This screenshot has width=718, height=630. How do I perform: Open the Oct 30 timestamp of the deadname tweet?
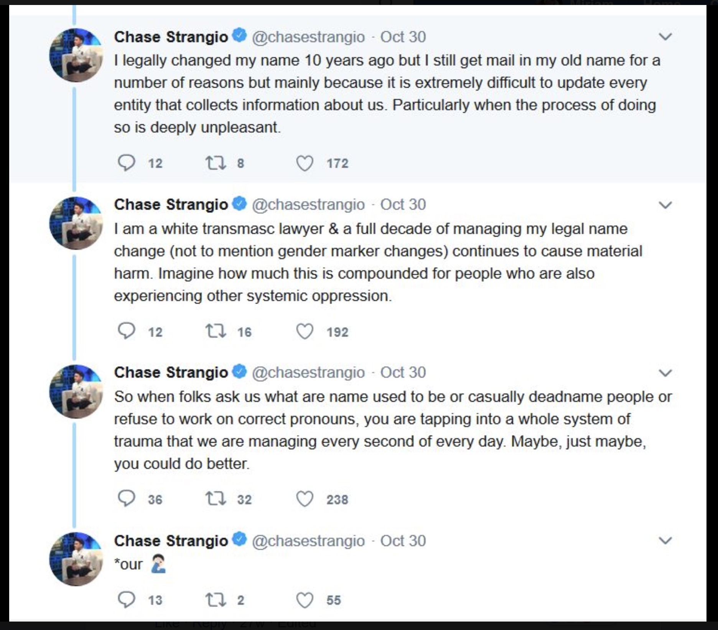tap(403, 372)
